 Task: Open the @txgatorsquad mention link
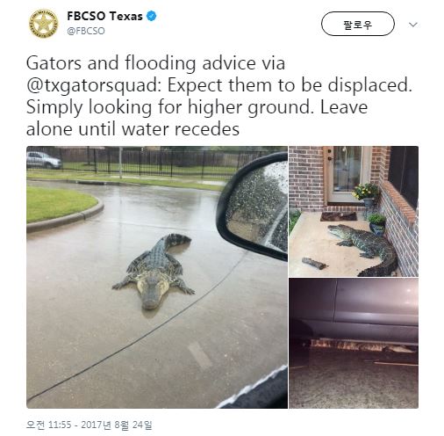coord(94,85)
